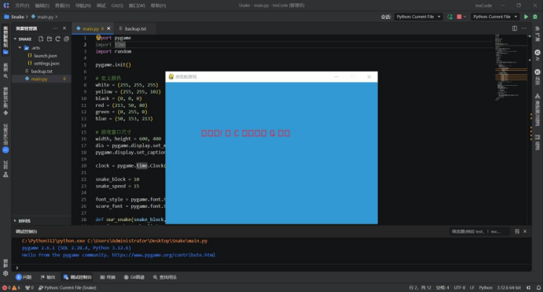Click the new folder icon in SNAKE header

point(50,39)
